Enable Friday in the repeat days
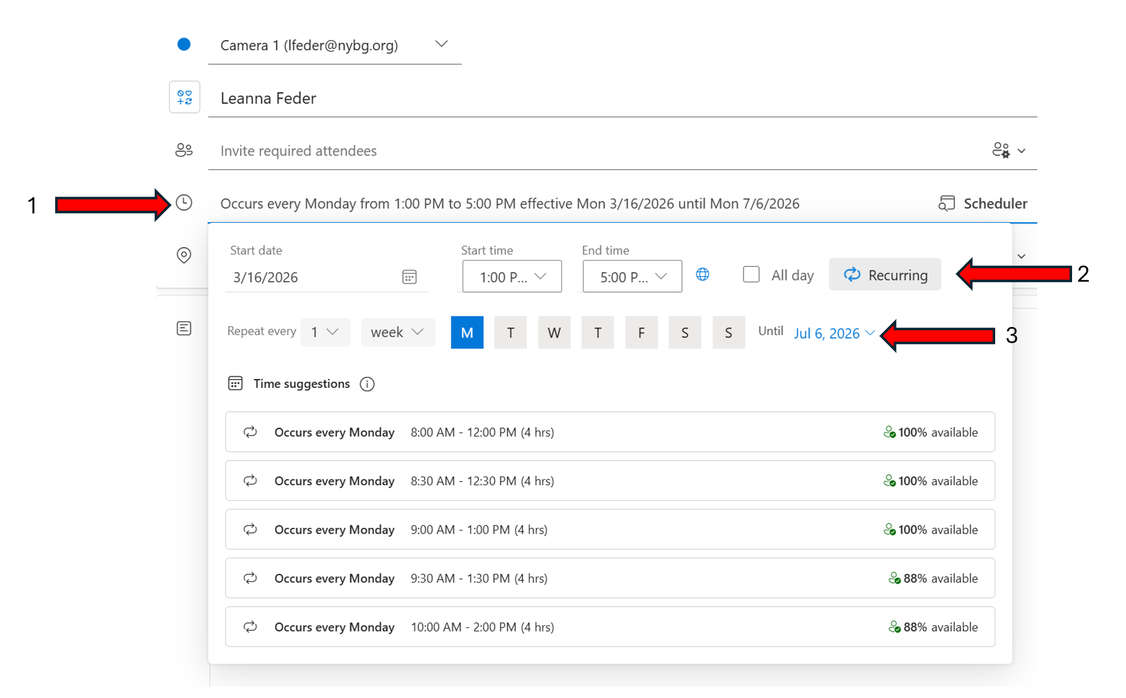The height and width of the screenshot is (698, 1126). [x=641, y=333]
